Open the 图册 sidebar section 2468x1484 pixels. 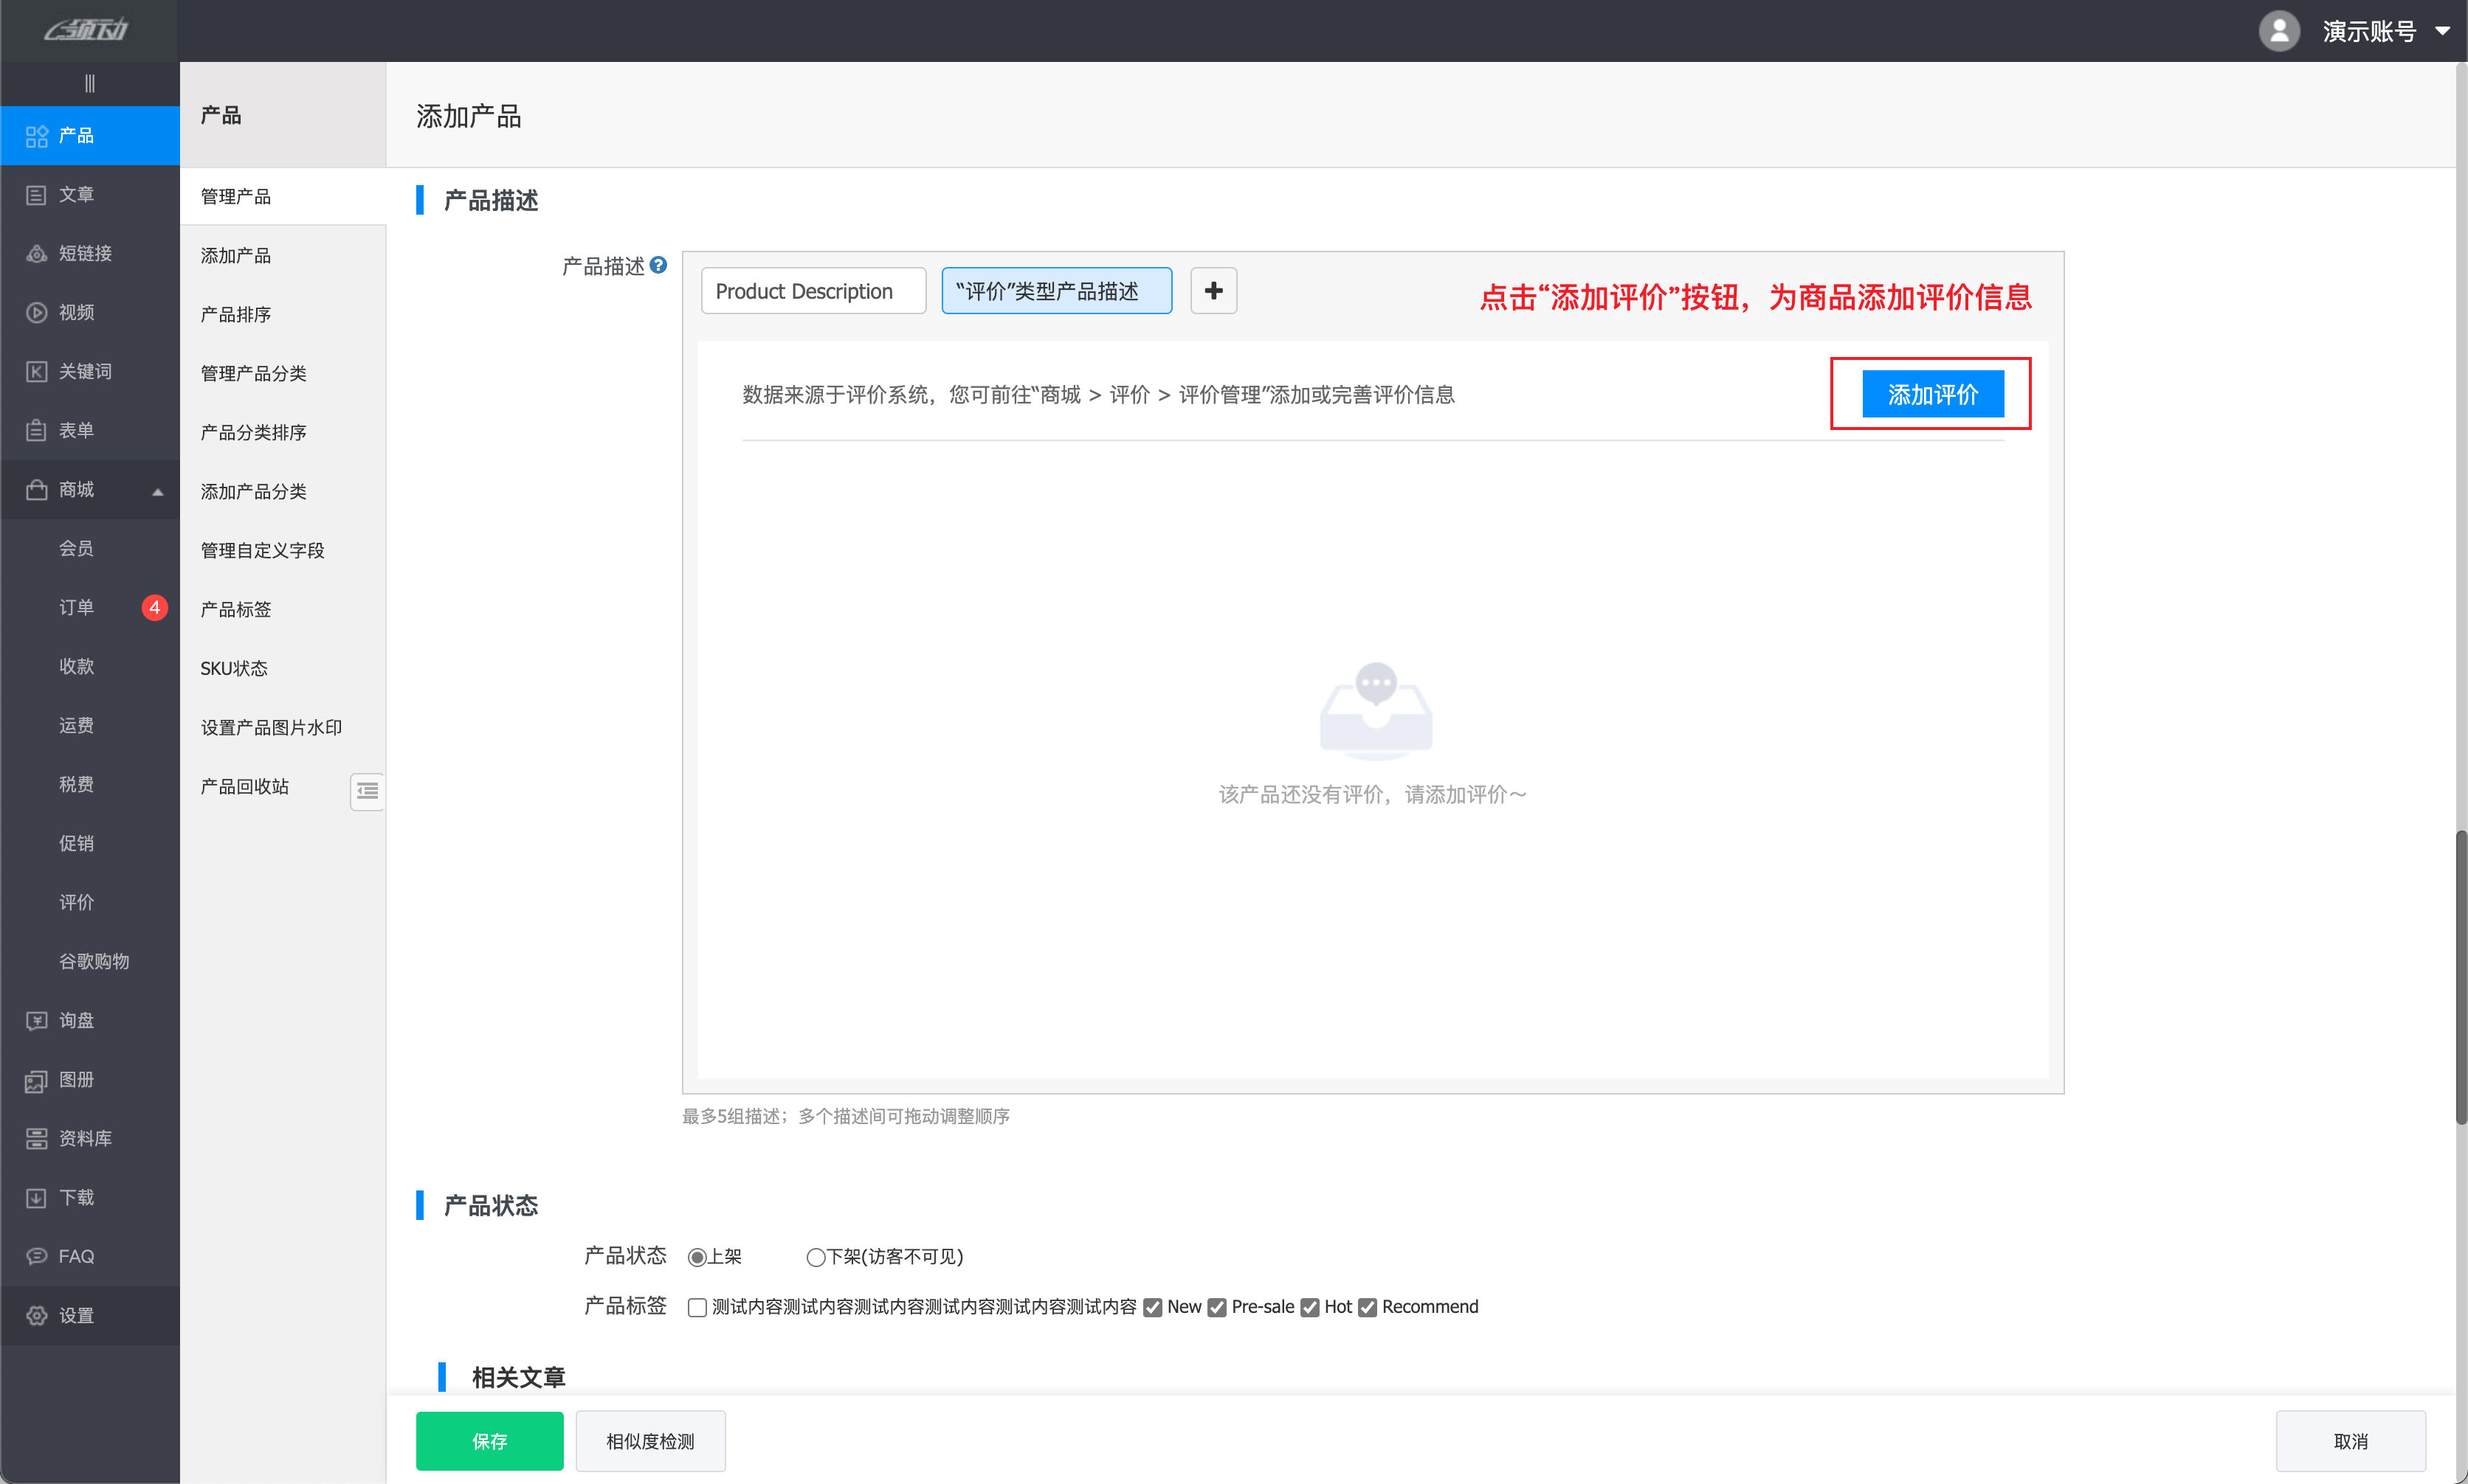tap(75, 1079)
